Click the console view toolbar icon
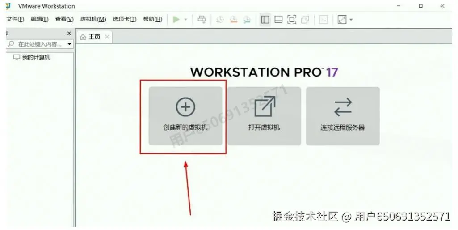 [324, 20]
